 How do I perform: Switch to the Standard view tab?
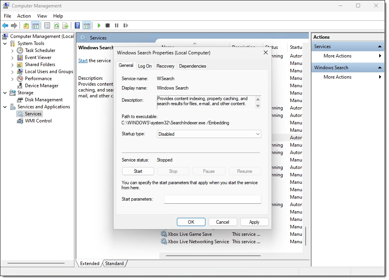pyautogui.click(x=114, y=264)
